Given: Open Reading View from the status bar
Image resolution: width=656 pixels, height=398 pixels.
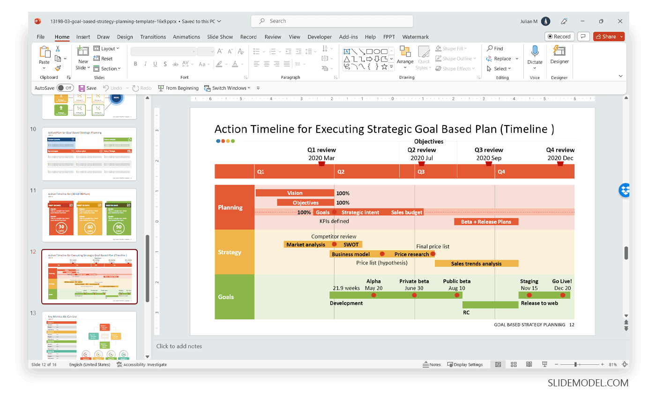Looking at the screenshot, I should (529, 364).
